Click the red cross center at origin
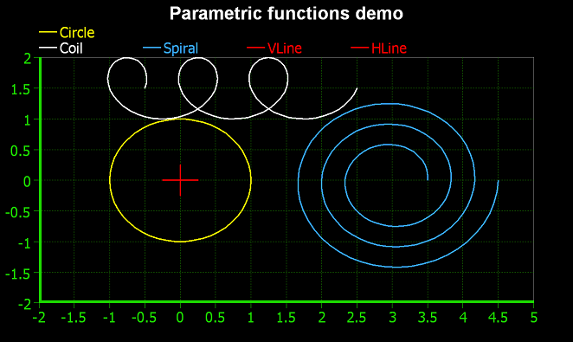The image size is (573, 342). point(180,180)
